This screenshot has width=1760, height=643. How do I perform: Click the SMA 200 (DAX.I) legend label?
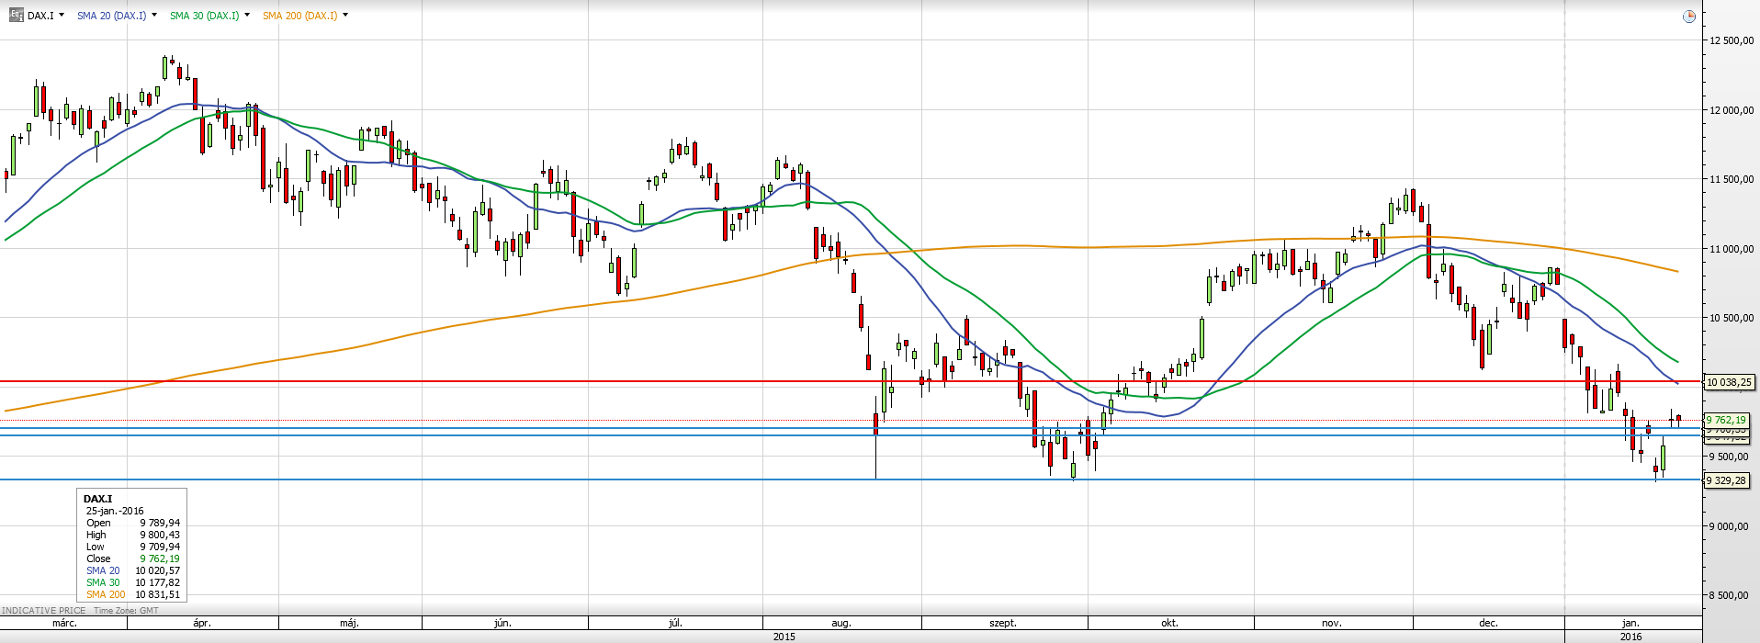299,16
